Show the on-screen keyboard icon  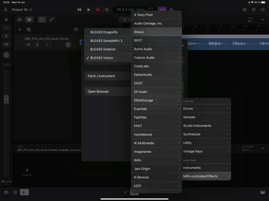point(262,192)
